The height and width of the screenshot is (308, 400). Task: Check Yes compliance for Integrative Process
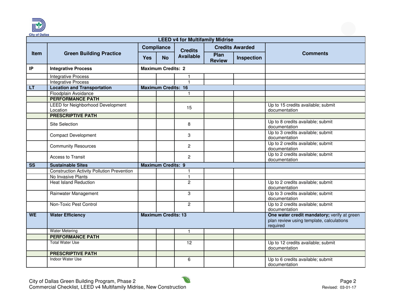click(147, 76)
